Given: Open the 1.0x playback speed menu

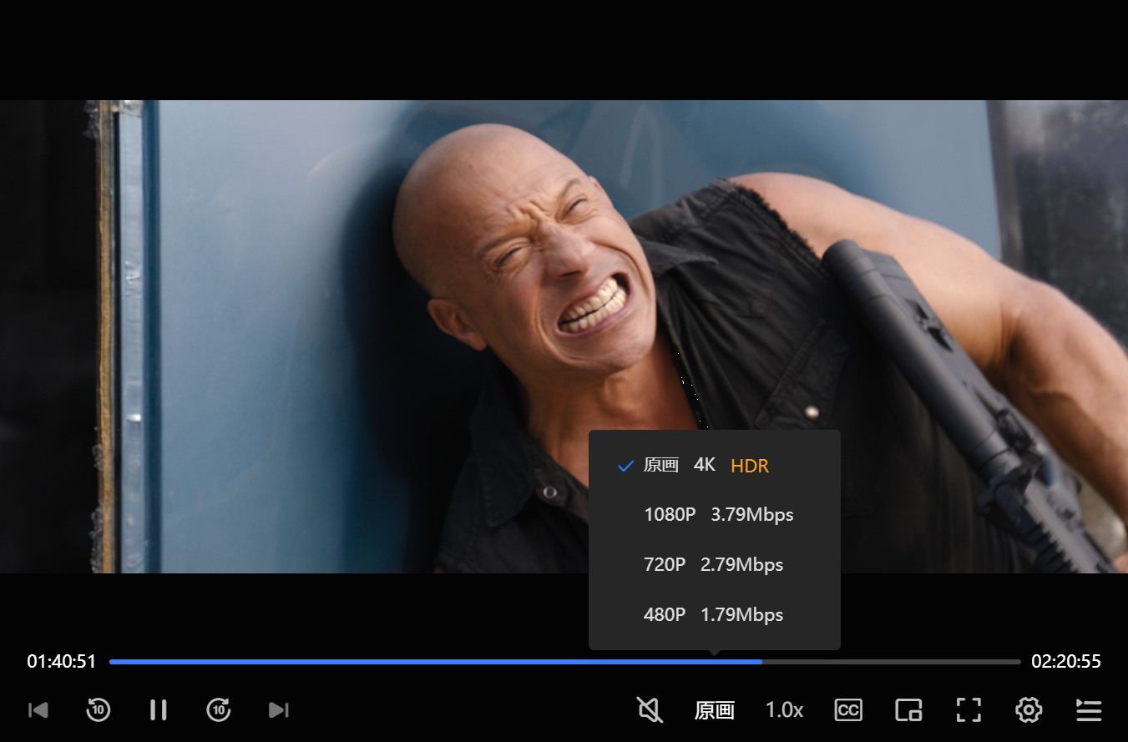Looking at the screenshot, I should click(784, 710).
